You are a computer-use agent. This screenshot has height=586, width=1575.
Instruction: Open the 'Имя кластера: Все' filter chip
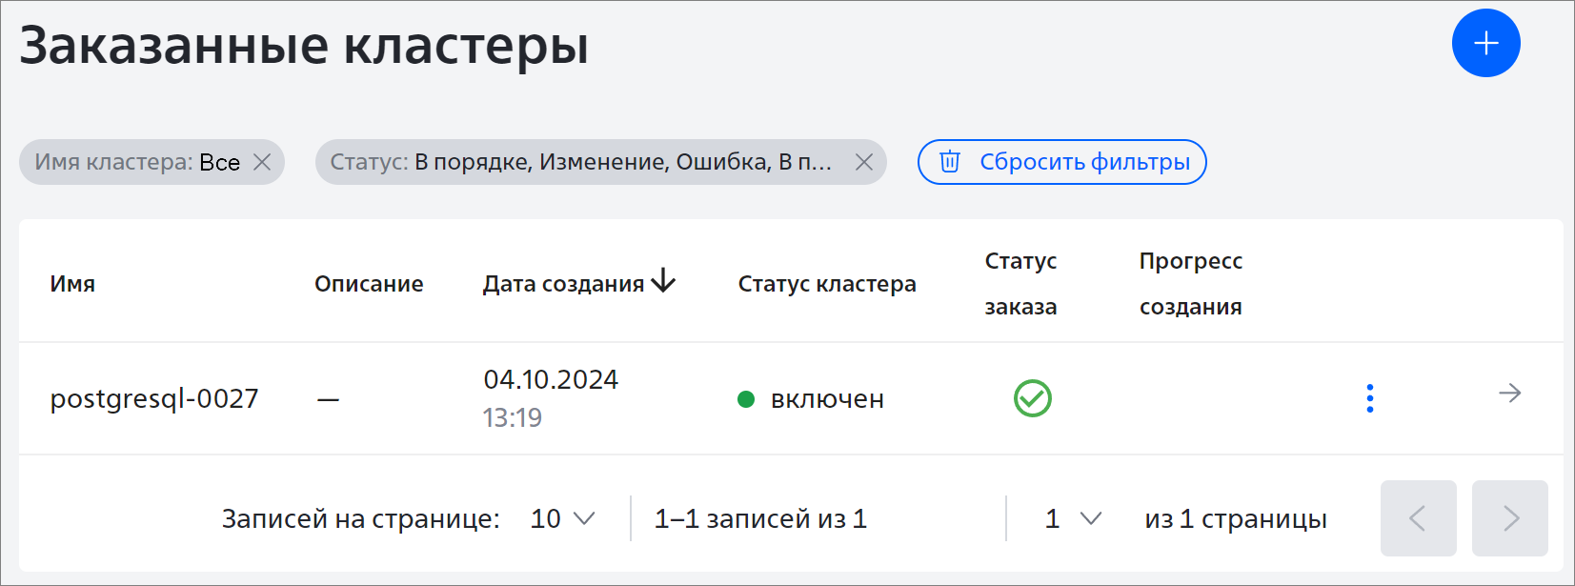coord(137,162)
